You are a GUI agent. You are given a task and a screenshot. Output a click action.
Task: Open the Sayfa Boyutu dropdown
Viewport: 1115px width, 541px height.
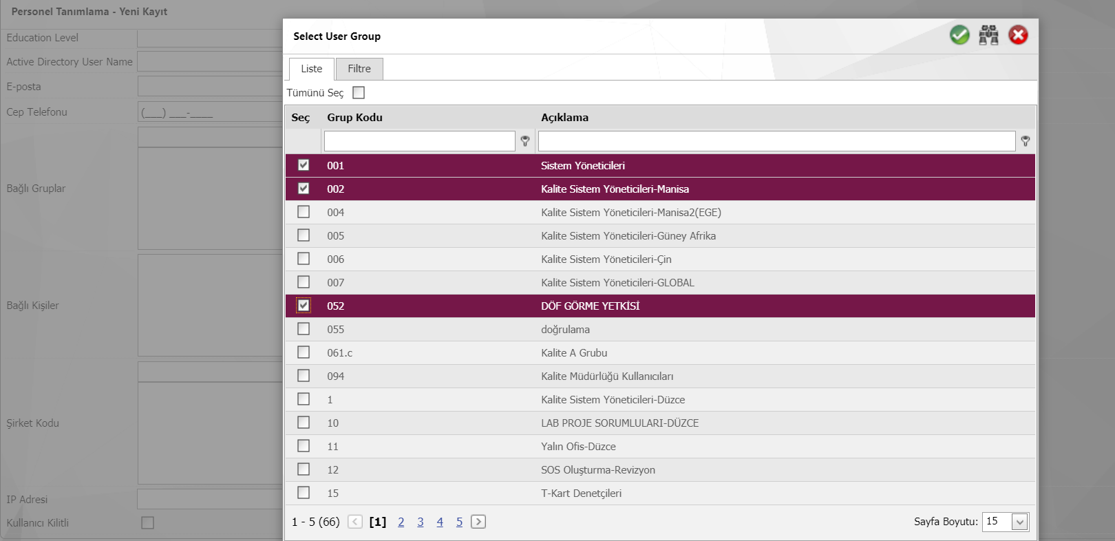pos(1019,522)
